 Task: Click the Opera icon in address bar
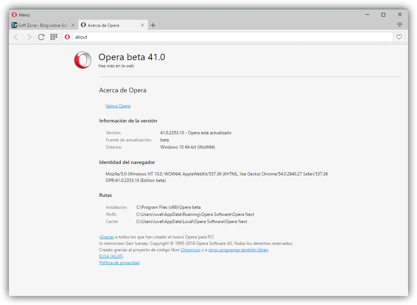(x=67, y=37)
